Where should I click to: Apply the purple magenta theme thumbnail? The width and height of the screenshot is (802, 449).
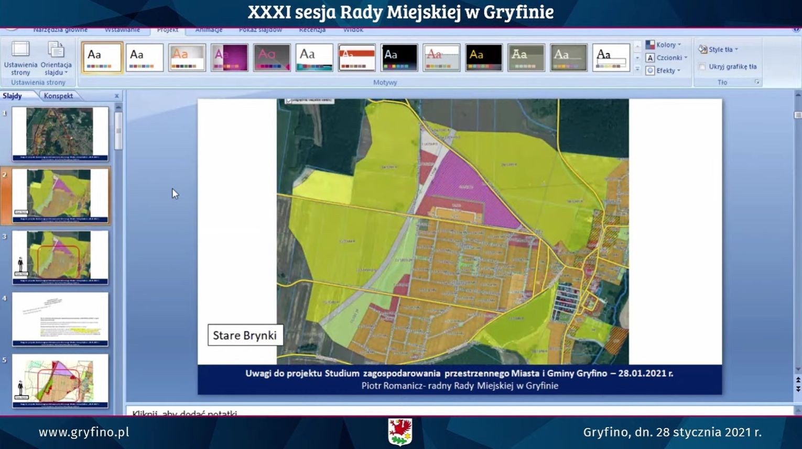(x=230, y=57)
